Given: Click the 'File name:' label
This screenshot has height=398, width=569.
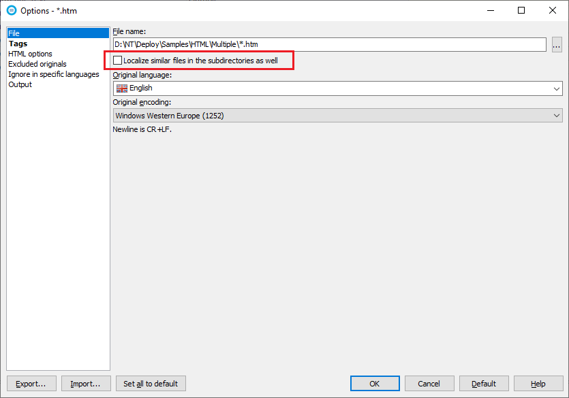Looking at the screenshot, I should (x=129, y=31).
